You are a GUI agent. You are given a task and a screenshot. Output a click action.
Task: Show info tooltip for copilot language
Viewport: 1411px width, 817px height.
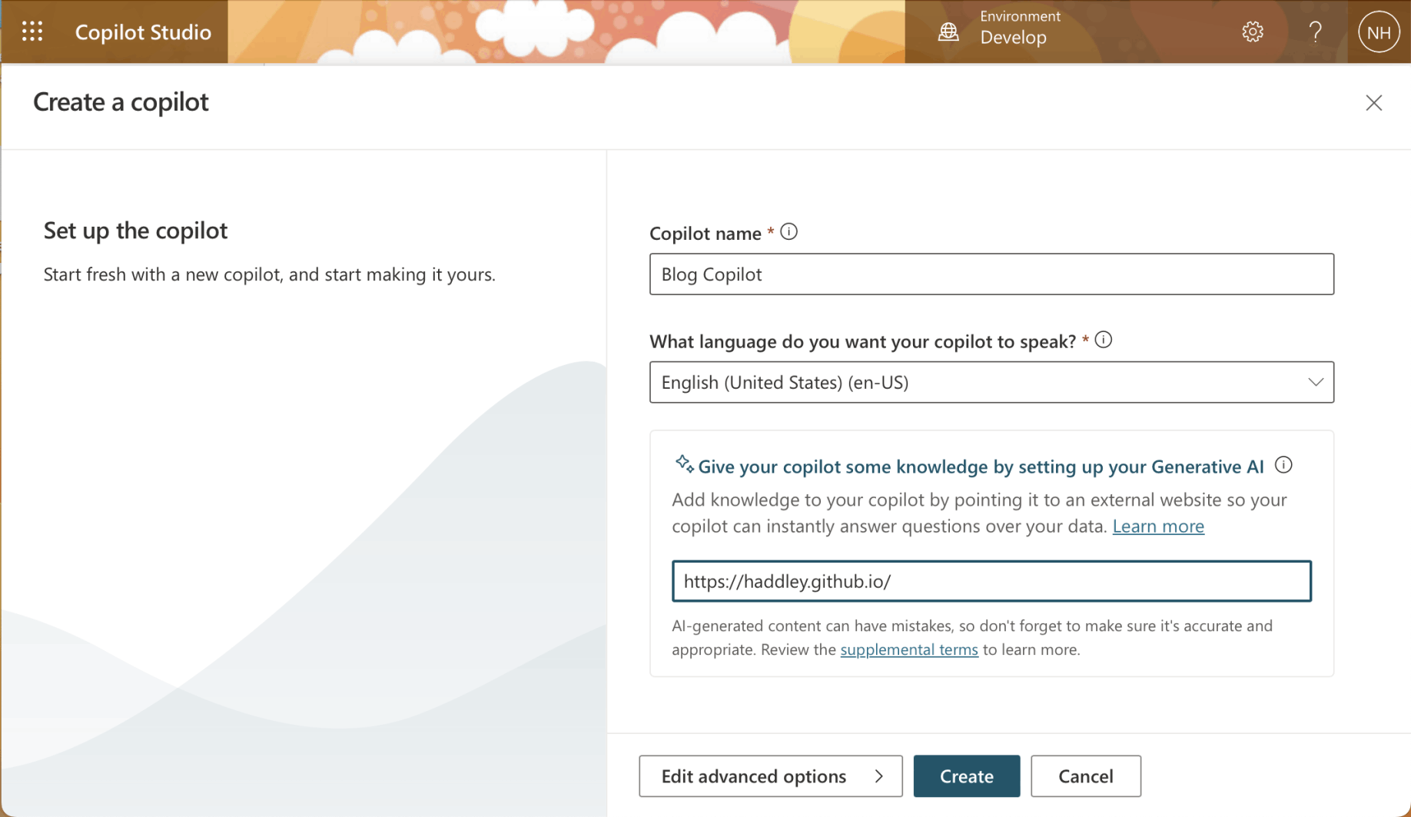(1104, 340)
